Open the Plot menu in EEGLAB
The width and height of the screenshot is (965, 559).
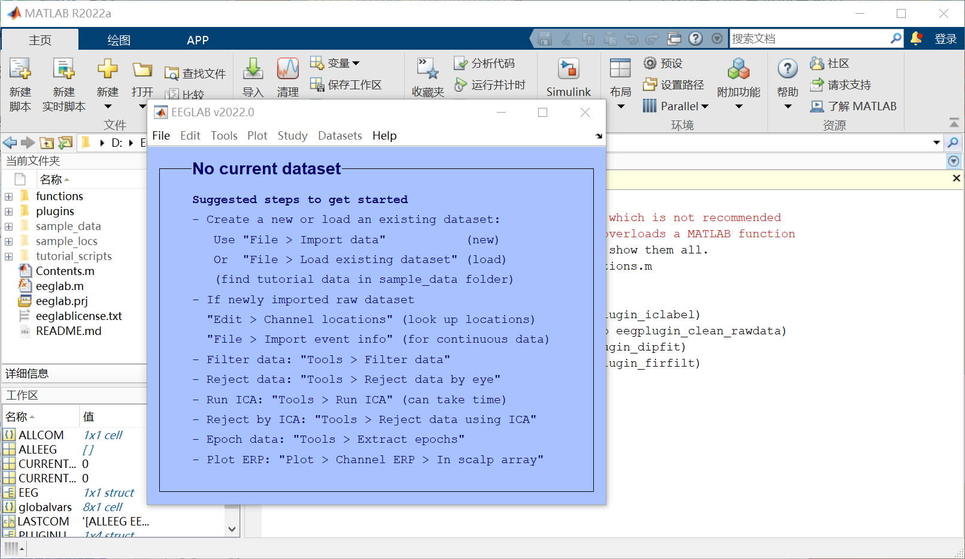(257, 135)
